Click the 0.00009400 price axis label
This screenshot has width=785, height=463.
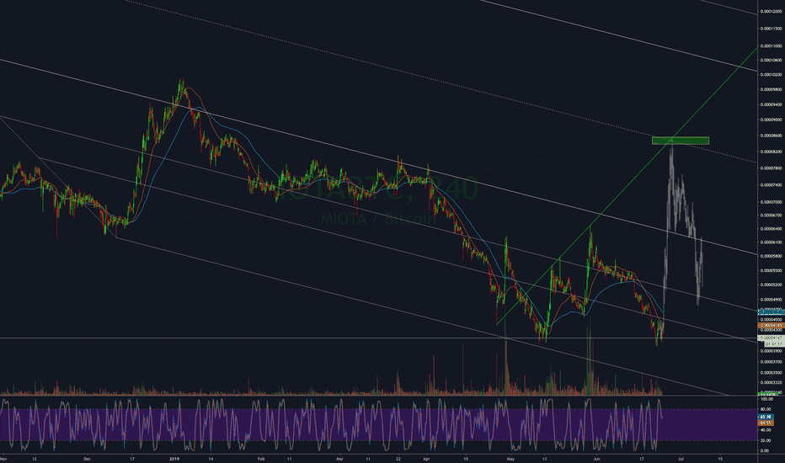pyautogui.click(x=772, y=105)
